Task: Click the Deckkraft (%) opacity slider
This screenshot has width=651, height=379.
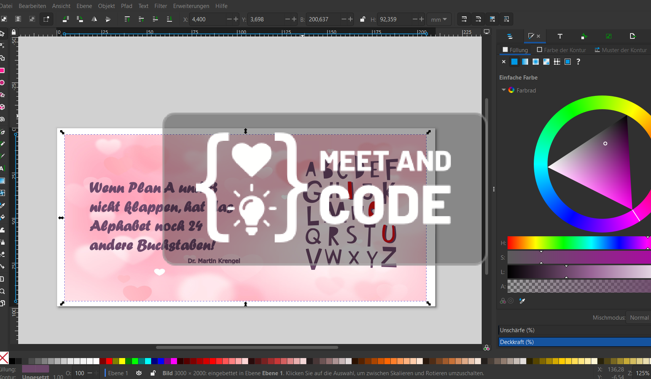Action: point(575,342)
